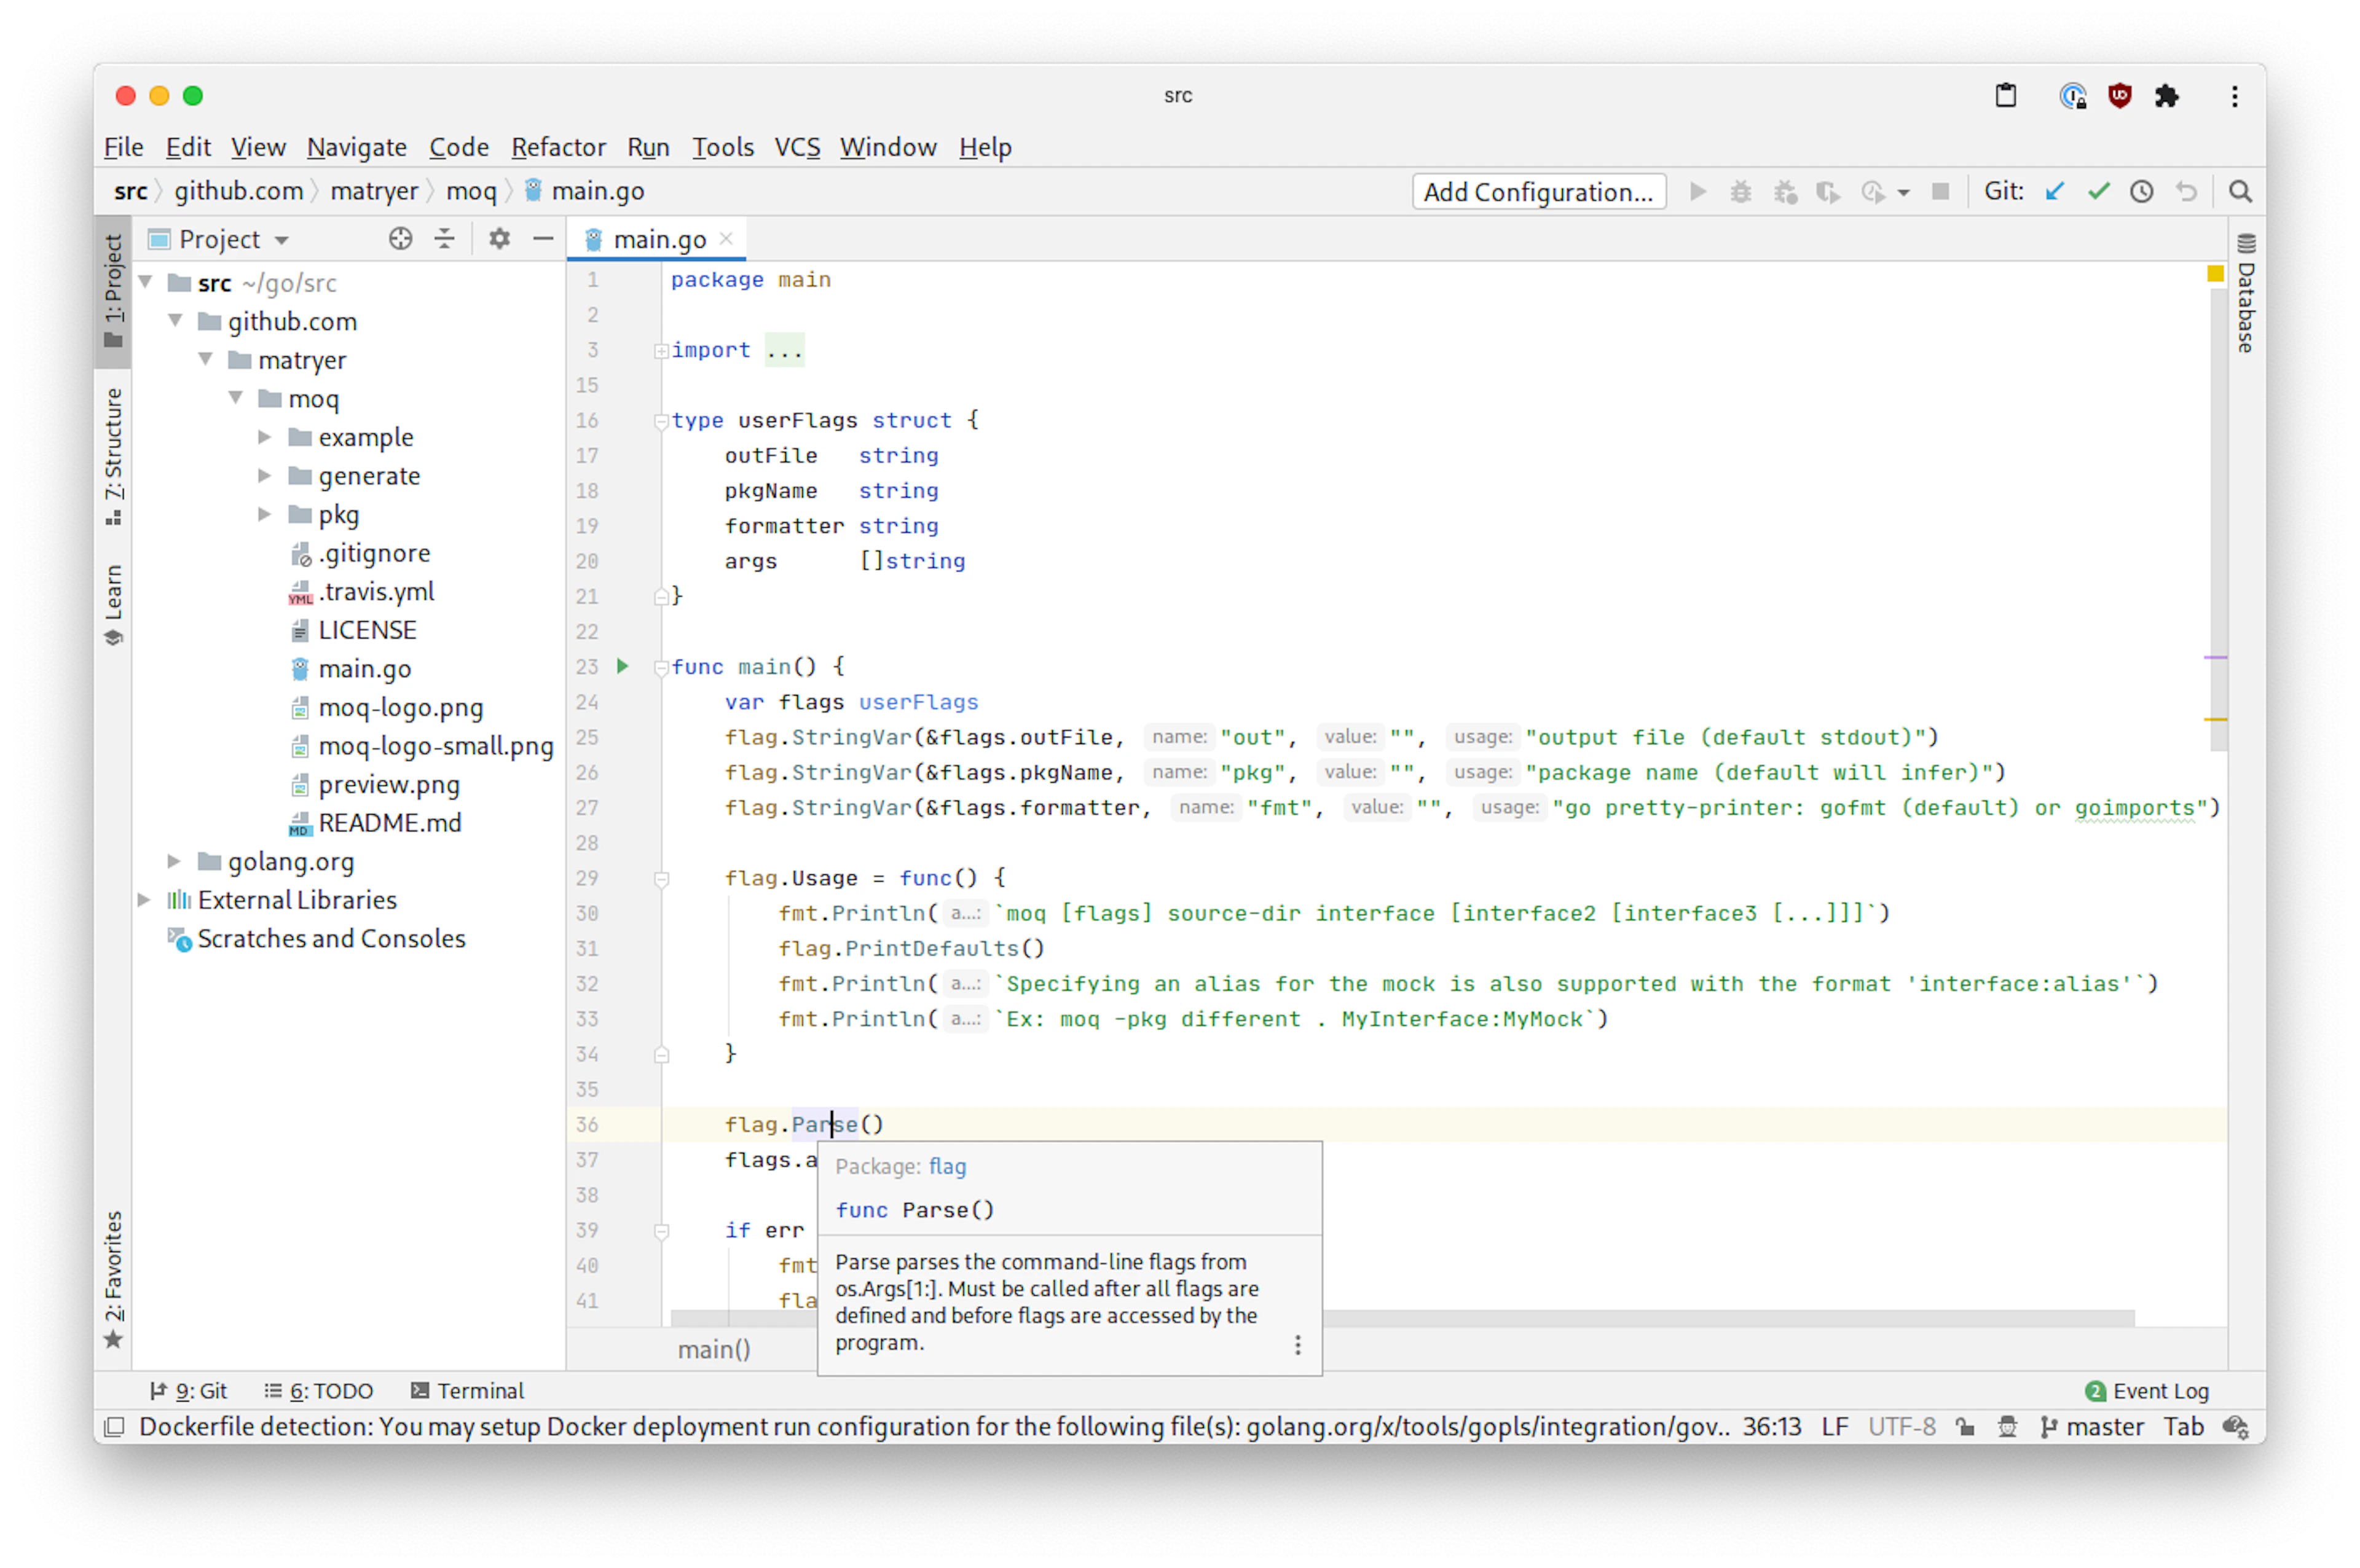
Task: Open the File menu
Action: click(123, 147)
